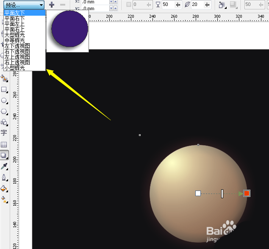The height and width of the screenshot is (249, 269).
Task: Select the Rectangle tool
Action: coord(4,89)
